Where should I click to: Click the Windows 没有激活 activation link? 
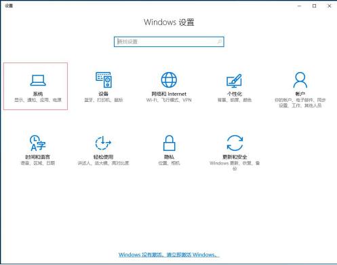click(x=169, y=255)
